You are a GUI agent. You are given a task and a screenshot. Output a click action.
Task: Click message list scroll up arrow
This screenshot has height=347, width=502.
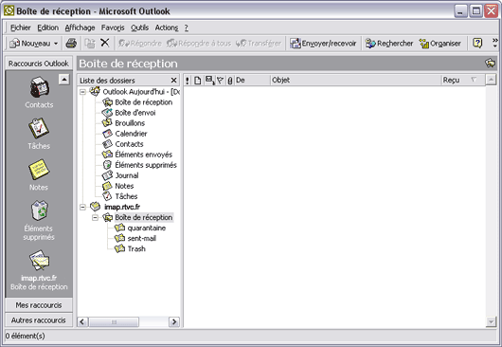pos(491,80)
